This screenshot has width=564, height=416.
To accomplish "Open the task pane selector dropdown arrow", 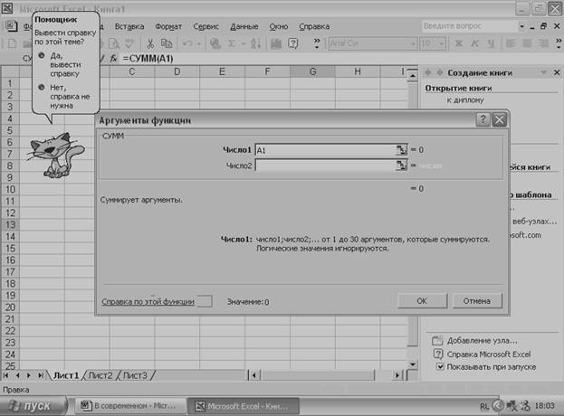I will (544, 73).
